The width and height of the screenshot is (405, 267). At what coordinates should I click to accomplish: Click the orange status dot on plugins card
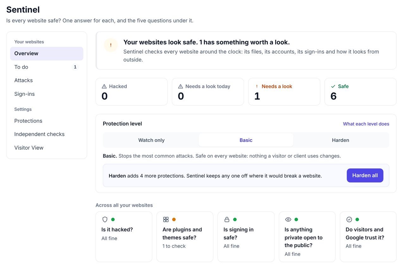pyautogui.click(x=174, y=219)
